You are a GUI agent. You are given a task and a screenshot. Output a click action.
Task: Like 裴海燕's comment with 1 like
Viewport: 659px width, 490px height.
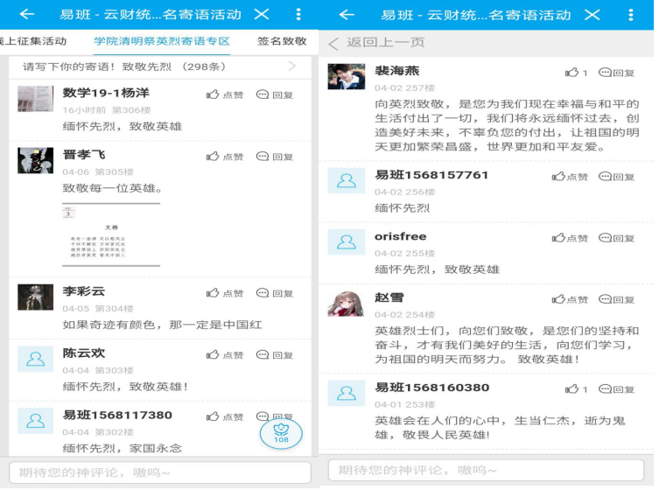click(x=576, y=73)
